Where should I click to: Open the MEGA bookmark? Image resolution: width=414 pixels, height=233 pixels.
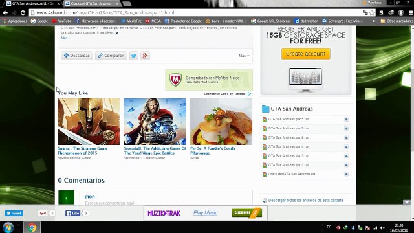click(x=153, y=21)
